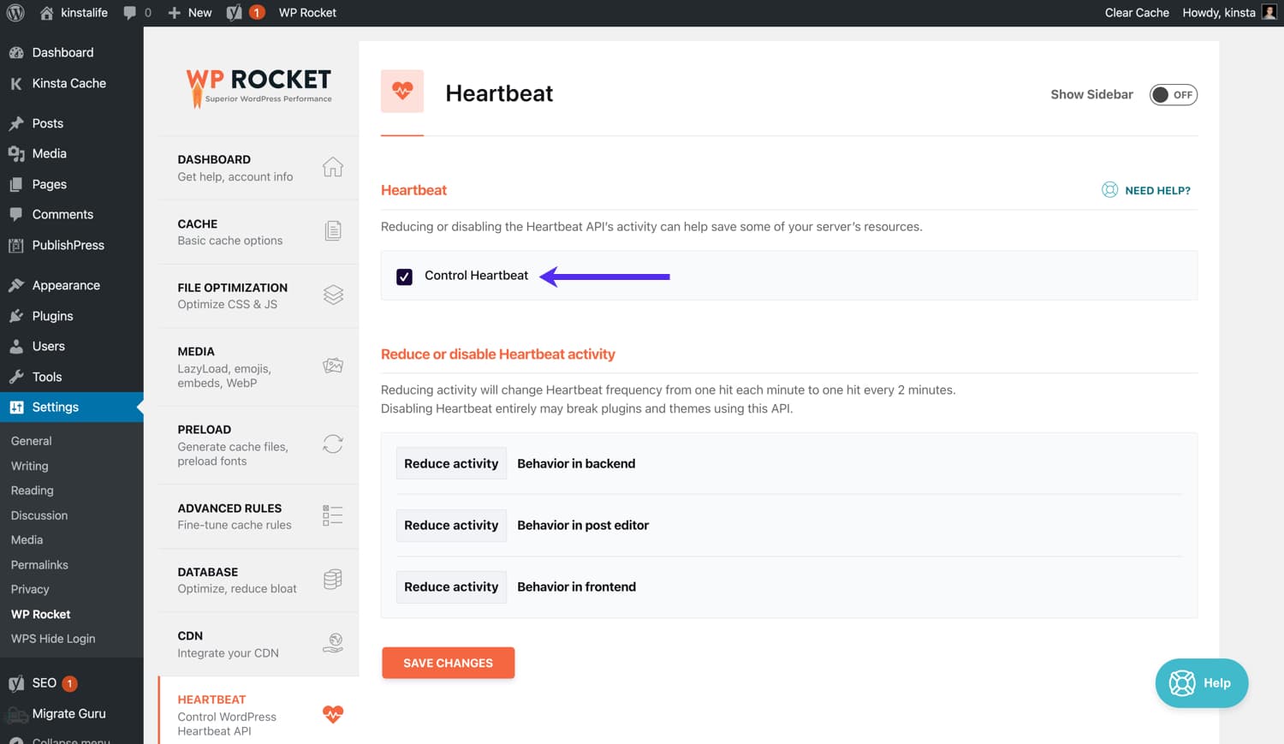Screen dimensions: 1284x744
Task: Open the Behavior in post editor activity dropdown
Action: click(x=451, y=525)
